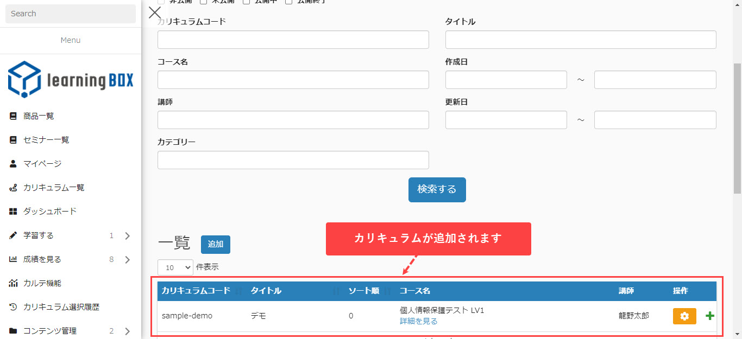Click the book icon beside 商品一覧
742x339 pixels.
click(14, 116)
